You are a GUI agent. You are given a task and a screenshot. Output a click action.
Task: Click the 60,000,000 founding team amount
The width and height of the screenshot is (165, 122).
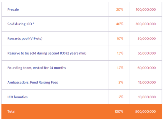pyautogui.click(x=147, y=68)
